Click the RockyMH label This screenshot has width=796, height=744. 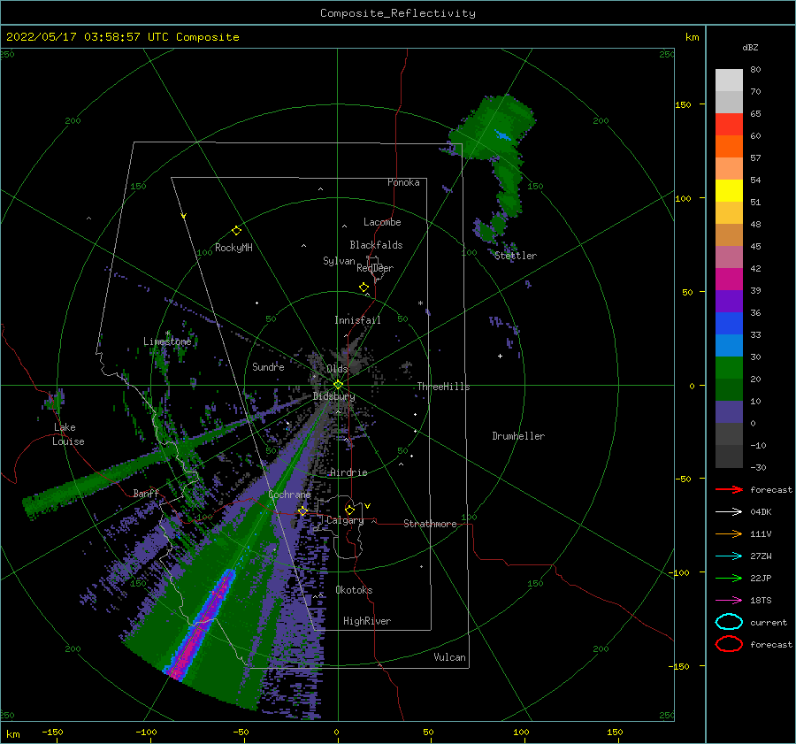[233, 248]
